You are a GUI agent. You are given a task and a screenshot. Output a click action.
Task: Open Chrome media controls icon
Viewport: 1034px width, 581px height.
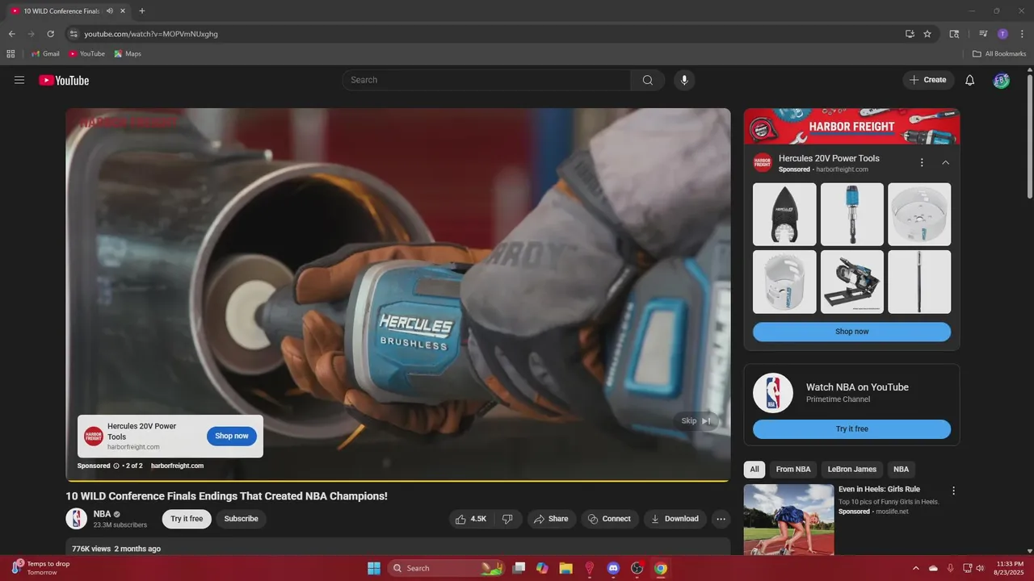(983, 34)
